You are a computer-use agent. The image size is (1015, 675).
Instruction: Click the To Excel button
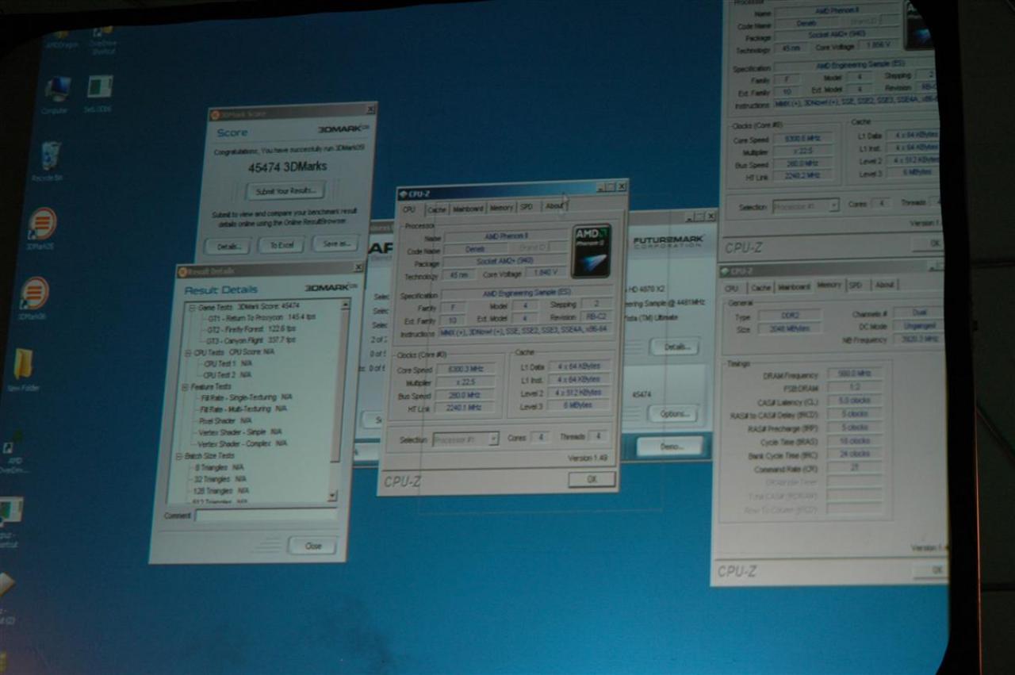(282, 245)
